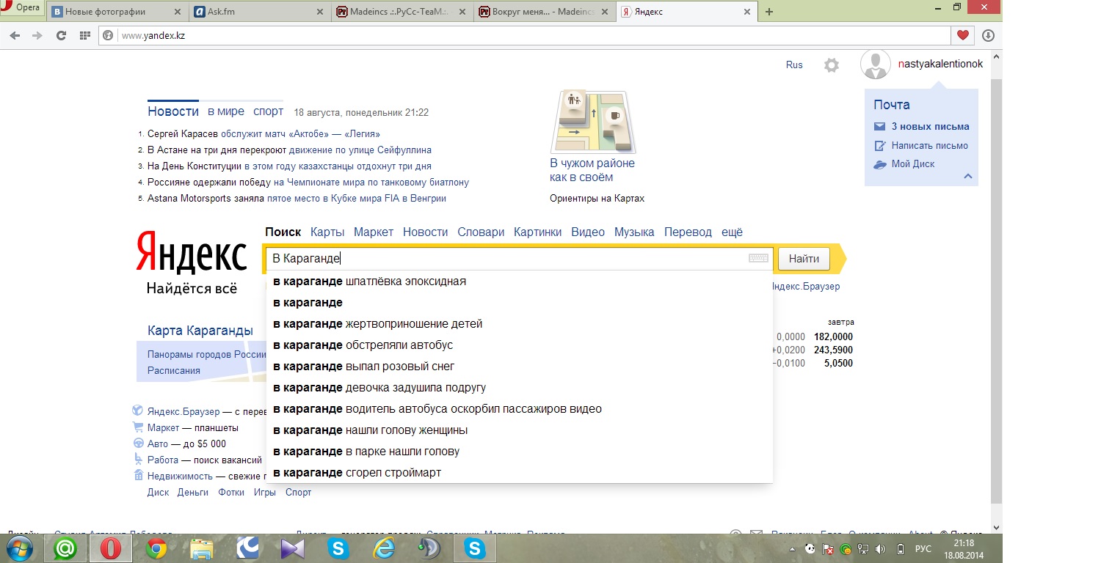The image size is (1101, 563).
Task: Click the volume icon in system tray
Action: (x=880, y=549)
